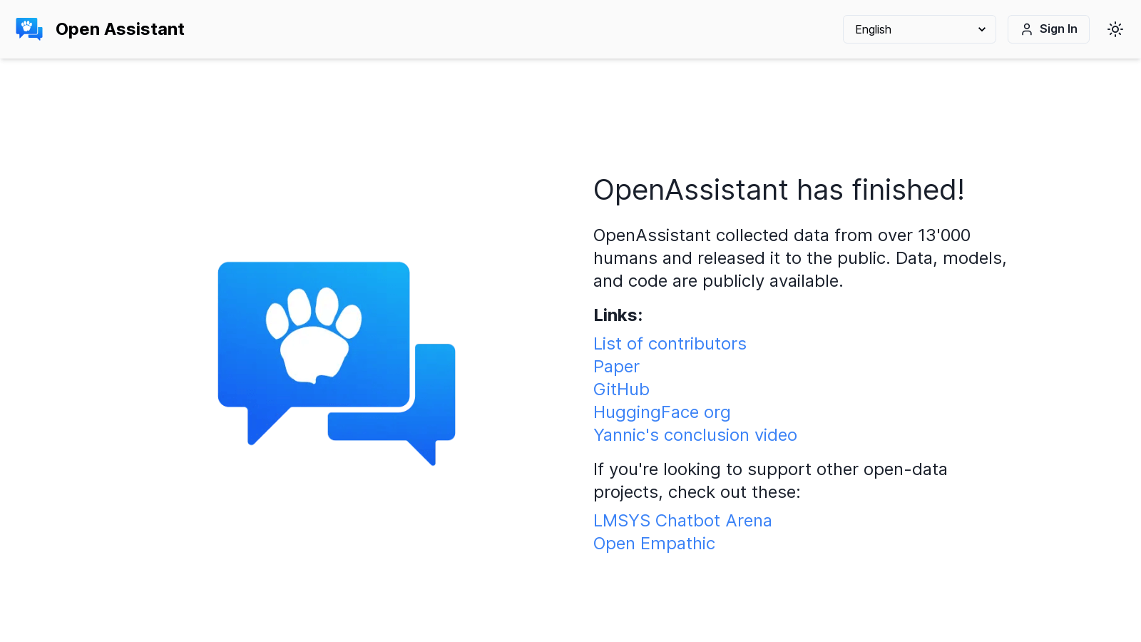Visit the GitHub link

tap(621, 389)
